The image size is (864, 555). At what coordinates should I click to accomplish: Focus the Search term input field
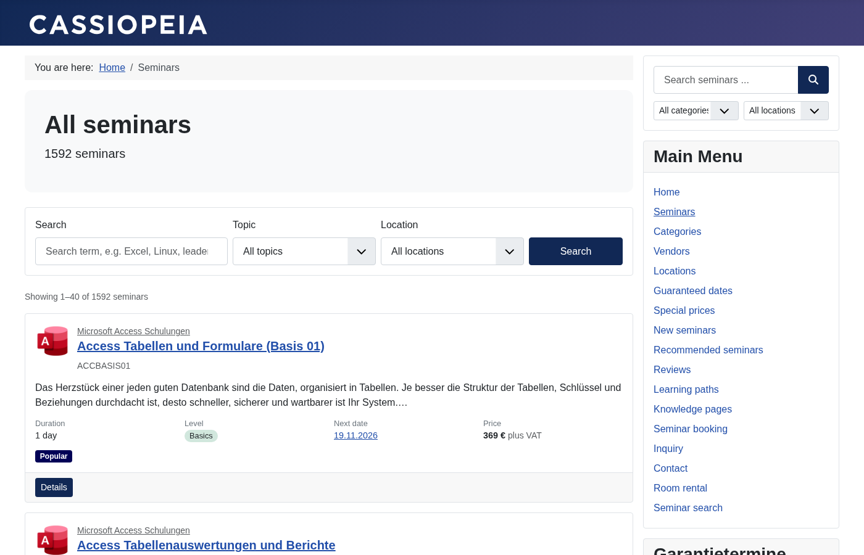[x=131, y=252]
